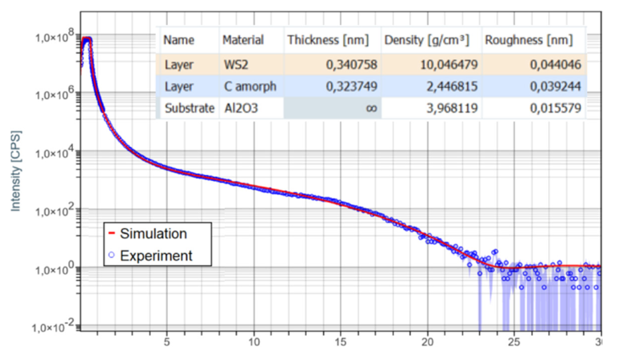Click C amorph roughness value 0,039244

point(555,87)
